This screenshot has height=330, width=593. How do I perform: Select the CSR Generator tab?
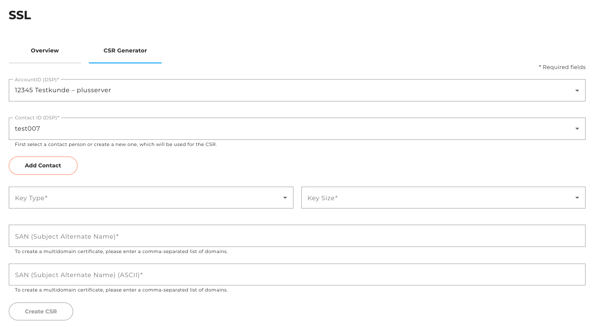point(125,50)
